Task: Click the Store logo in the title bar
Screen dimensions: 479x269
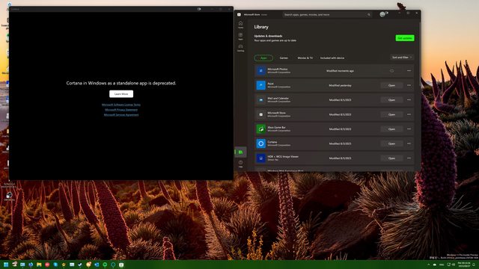Action: click(239, 14)
